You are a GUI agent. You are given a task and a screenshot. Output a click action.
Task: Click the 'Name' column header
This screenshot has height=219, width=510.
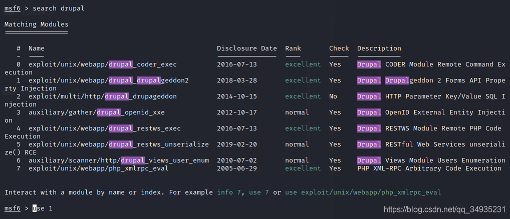(37, 48)
